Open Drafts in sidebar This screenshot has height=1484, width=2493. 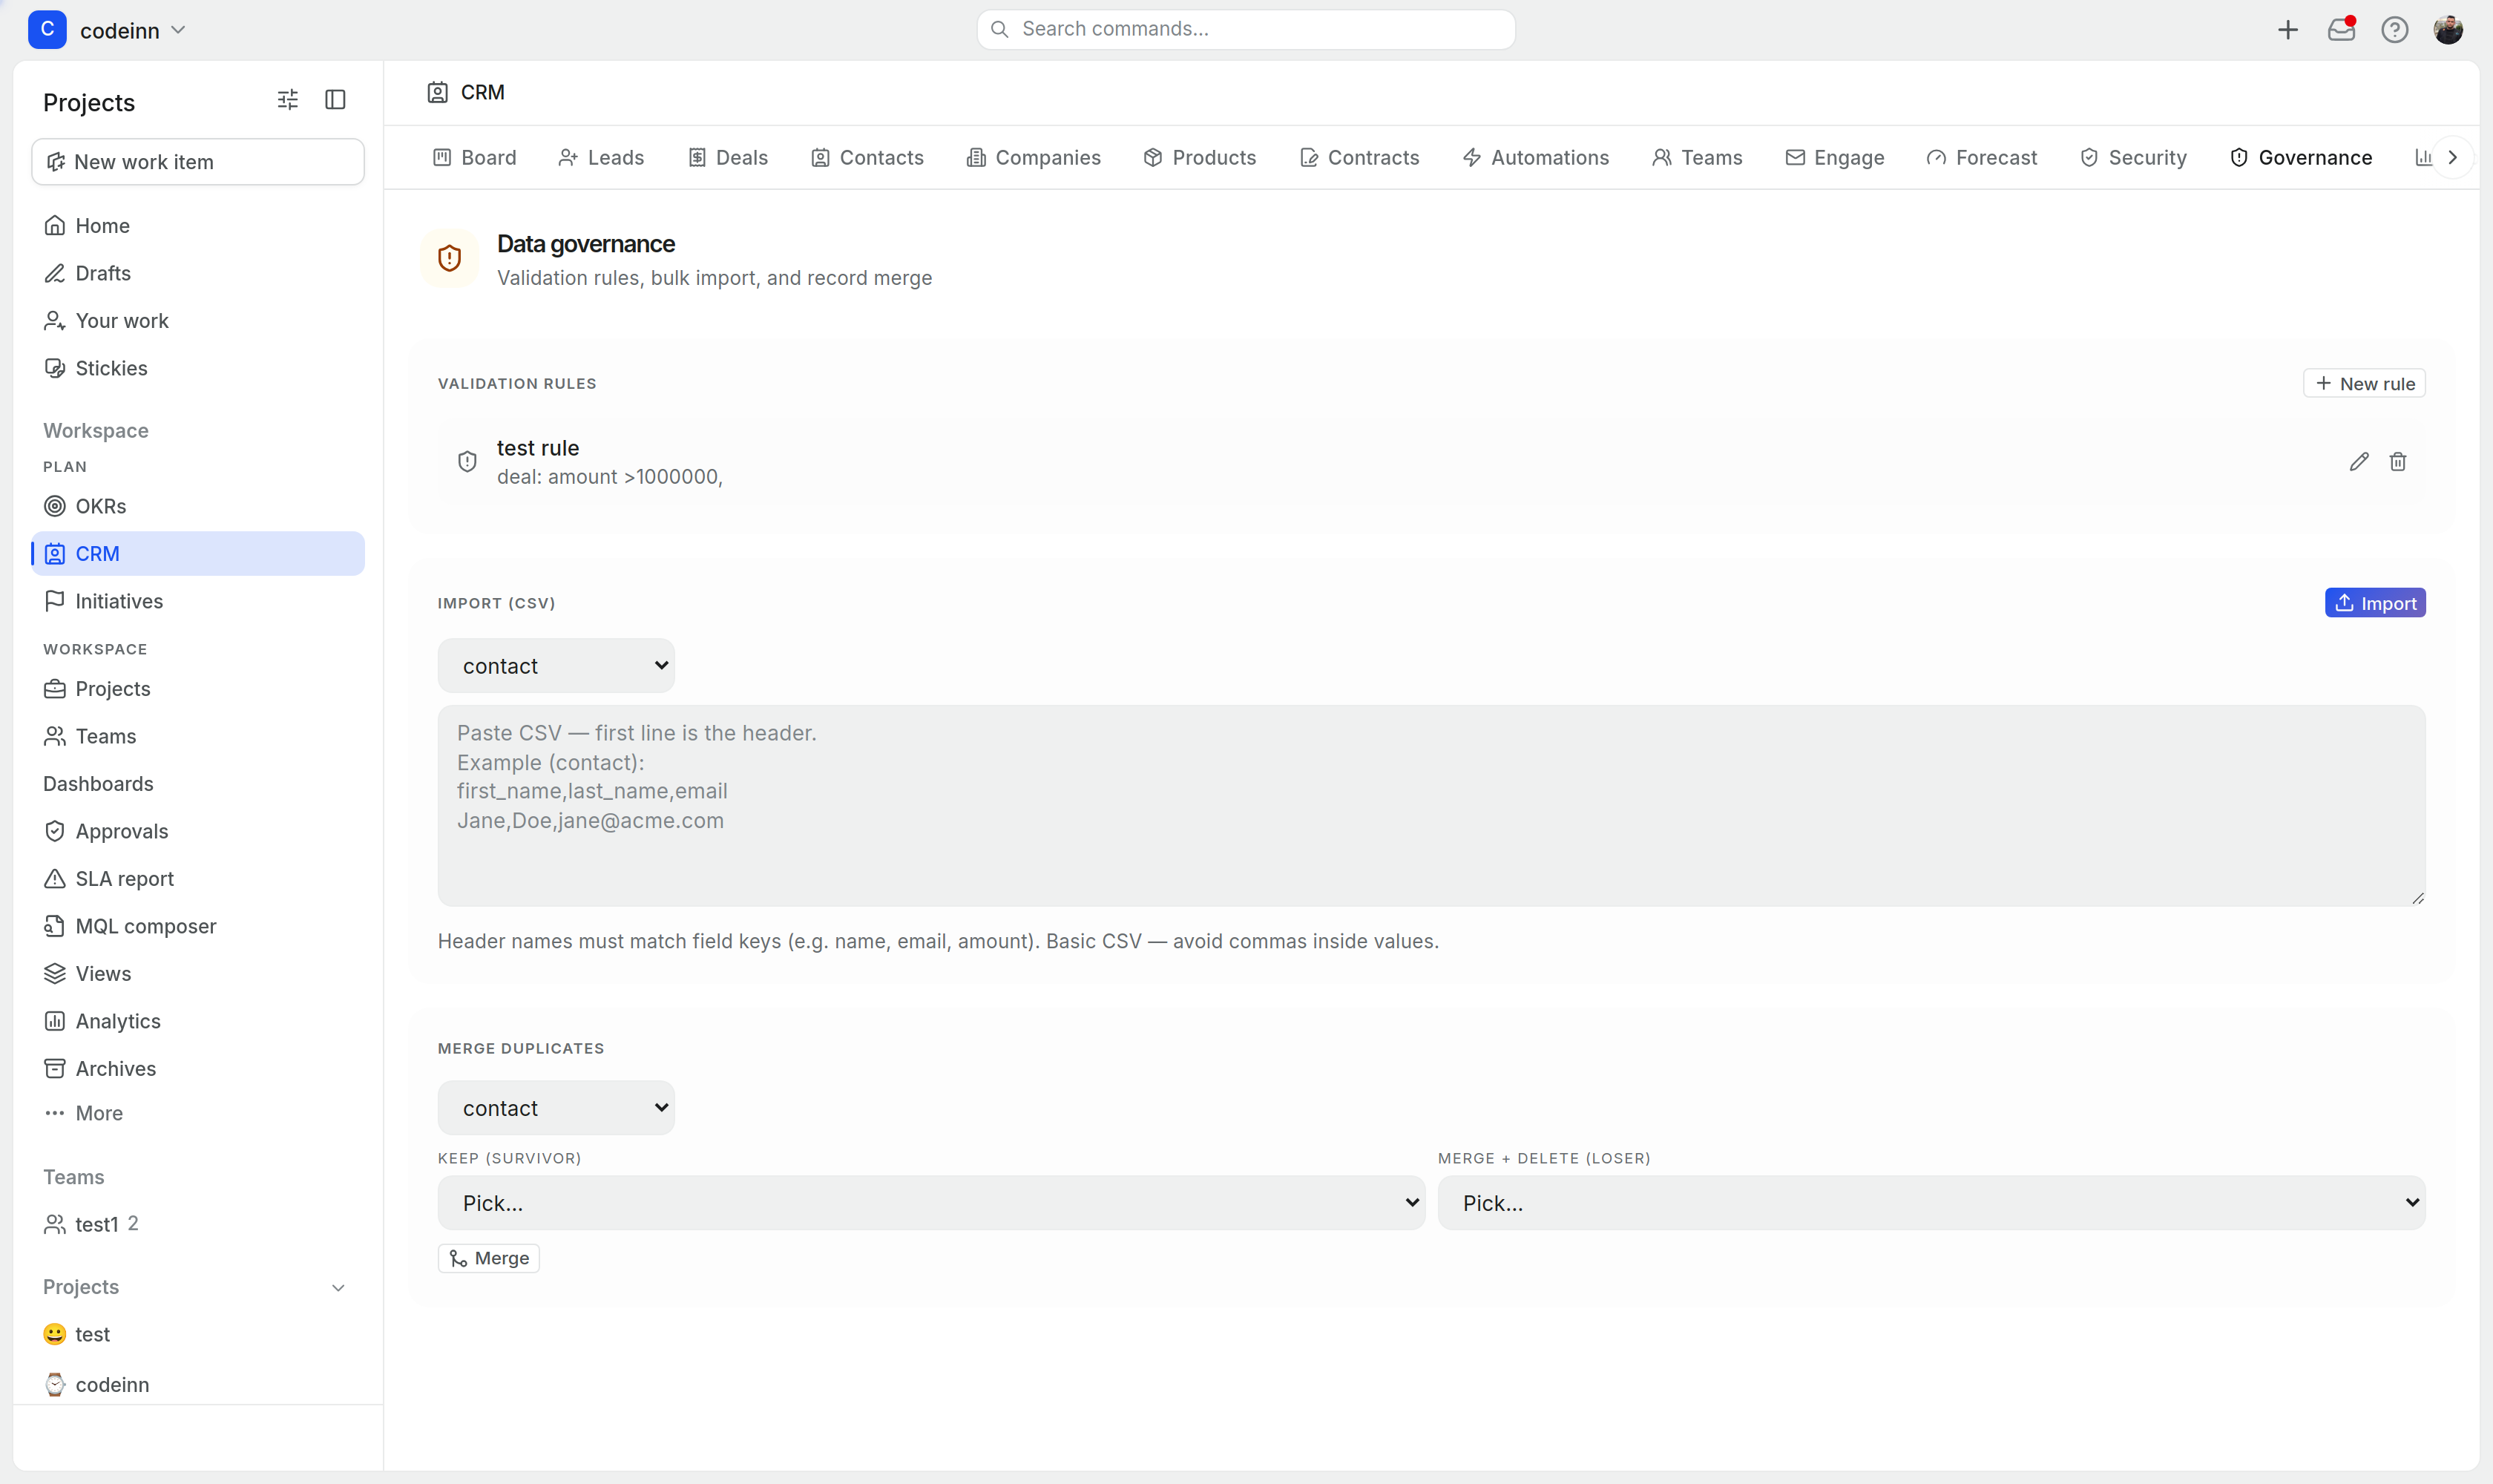(x=198, y=273)
